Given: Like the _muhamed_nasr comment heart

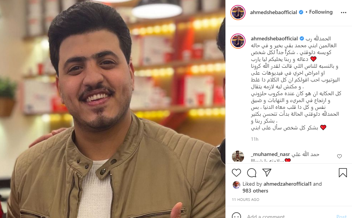Looking at the screenshot, I should click(x=339, y=156).
